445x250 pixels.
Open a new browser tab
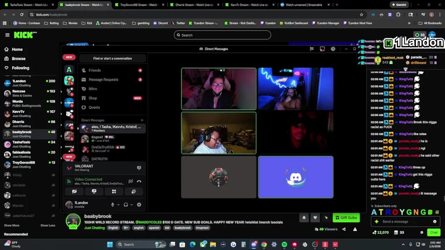coord(337,5)
